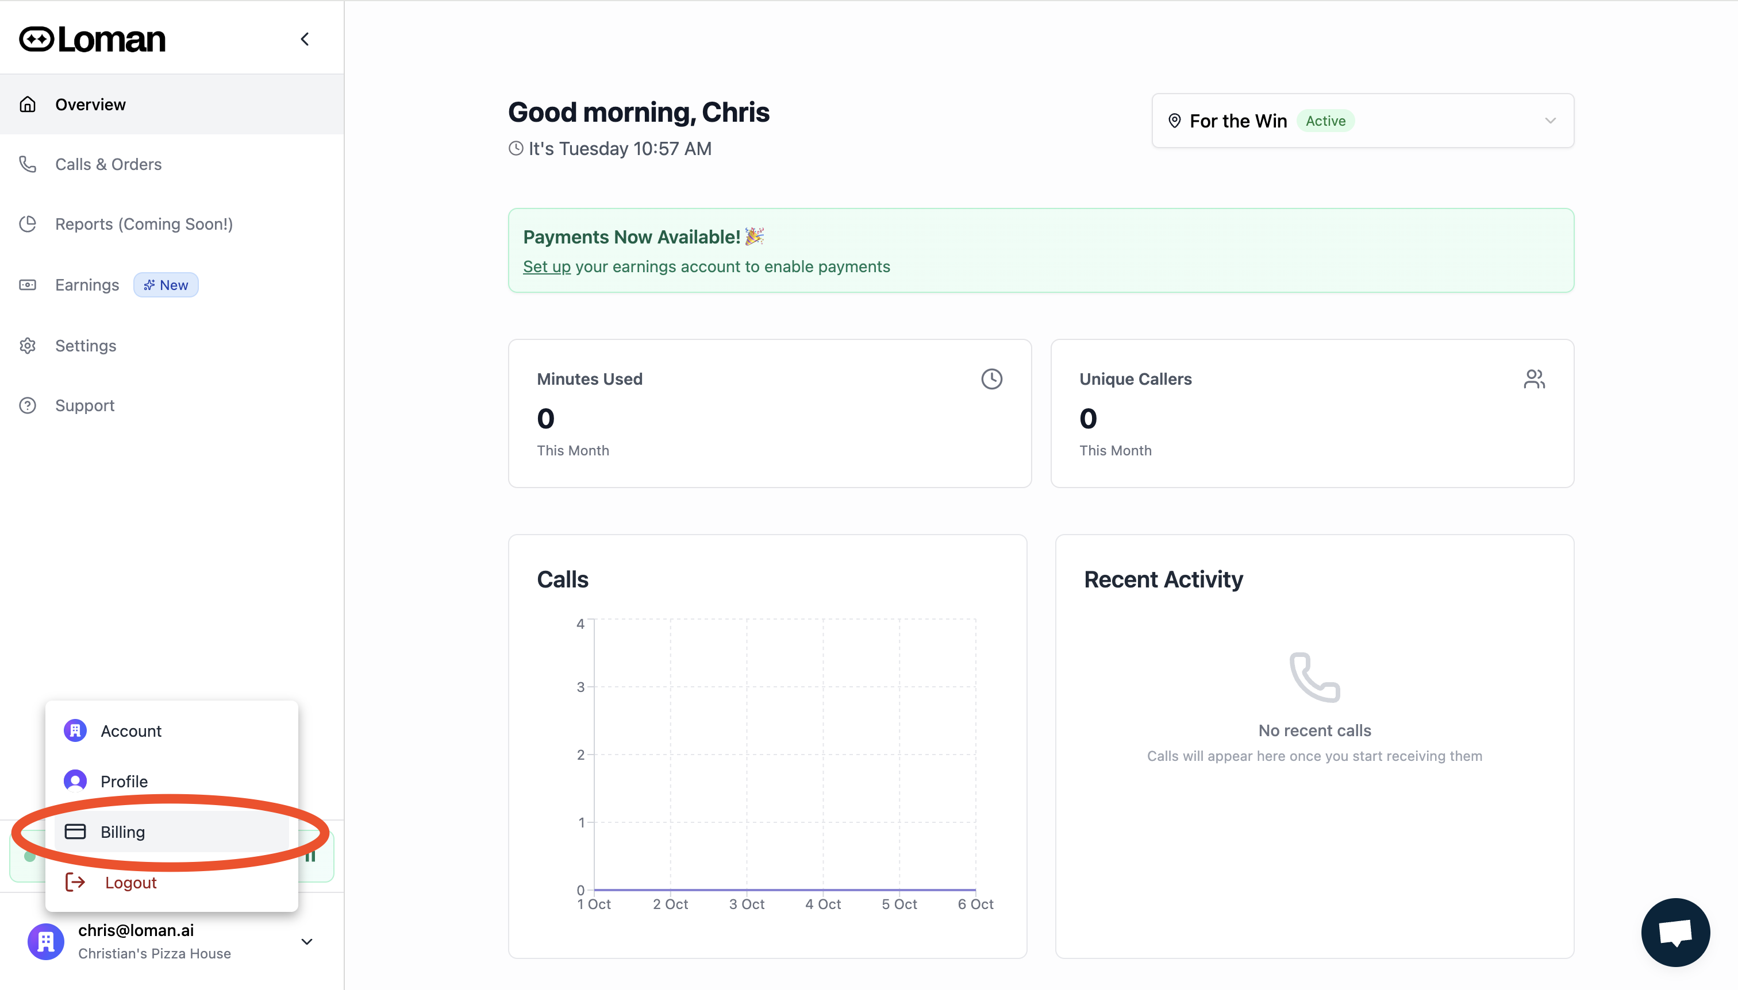1738x990 pixels.
Task: Click the Set up earnings link
Action: click(x=547, y=266)
